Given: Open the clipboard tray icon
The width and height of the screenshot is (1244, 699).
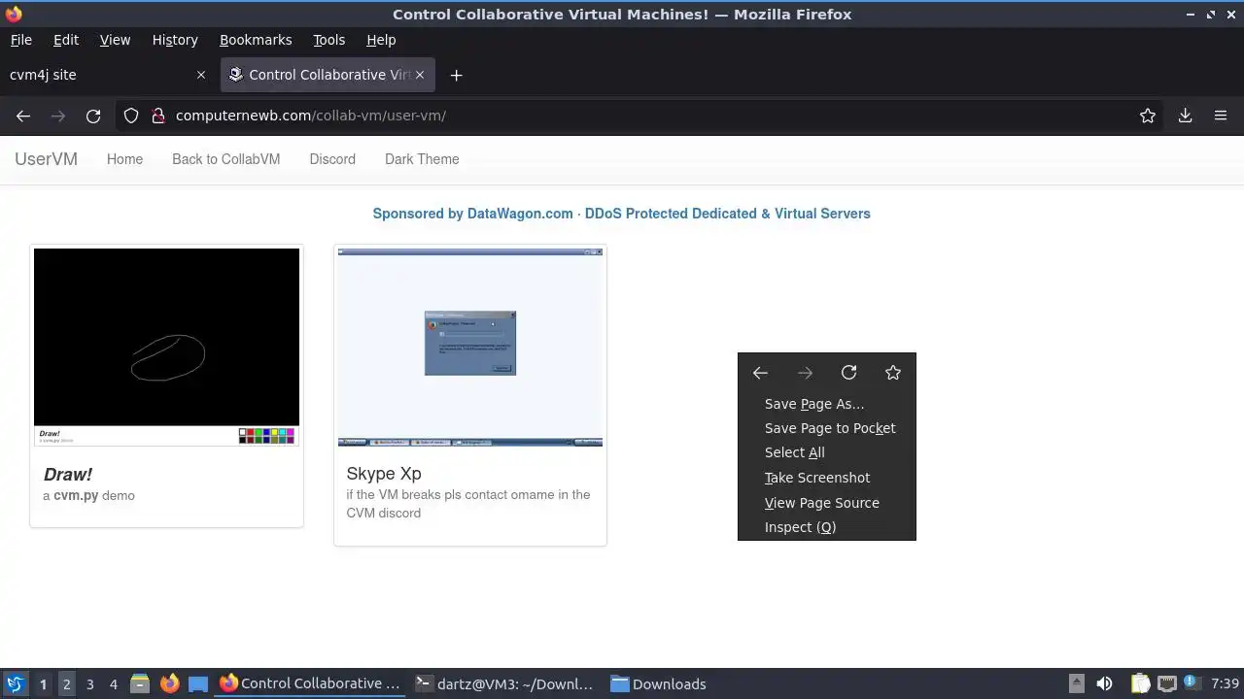Looking at the screenshot, I should (x=1140, y=683).
